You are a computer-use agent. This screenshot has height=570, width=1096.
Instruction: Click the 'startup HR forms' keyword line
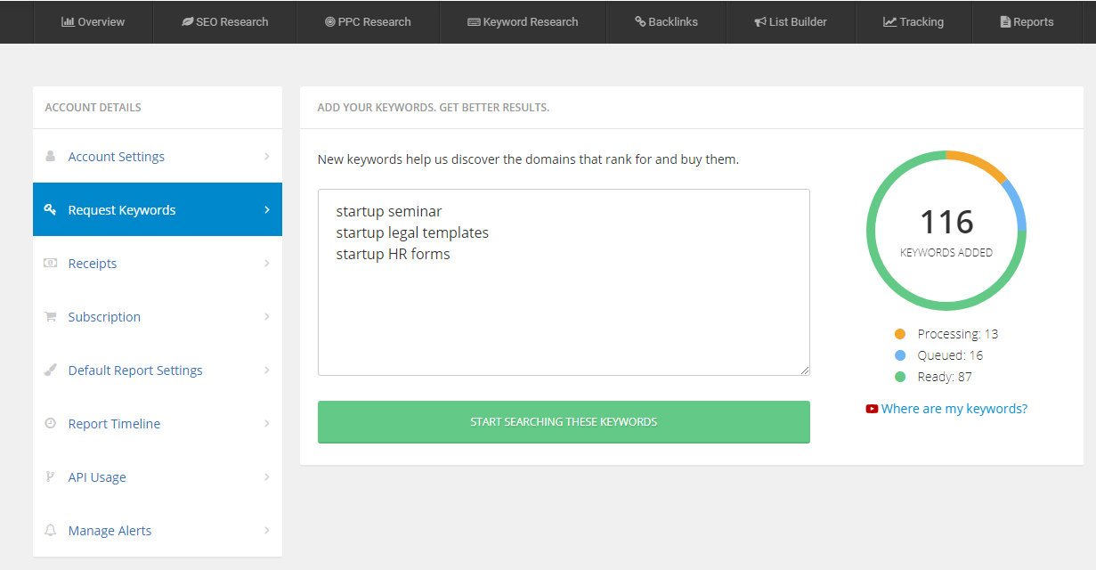(393, 254)
